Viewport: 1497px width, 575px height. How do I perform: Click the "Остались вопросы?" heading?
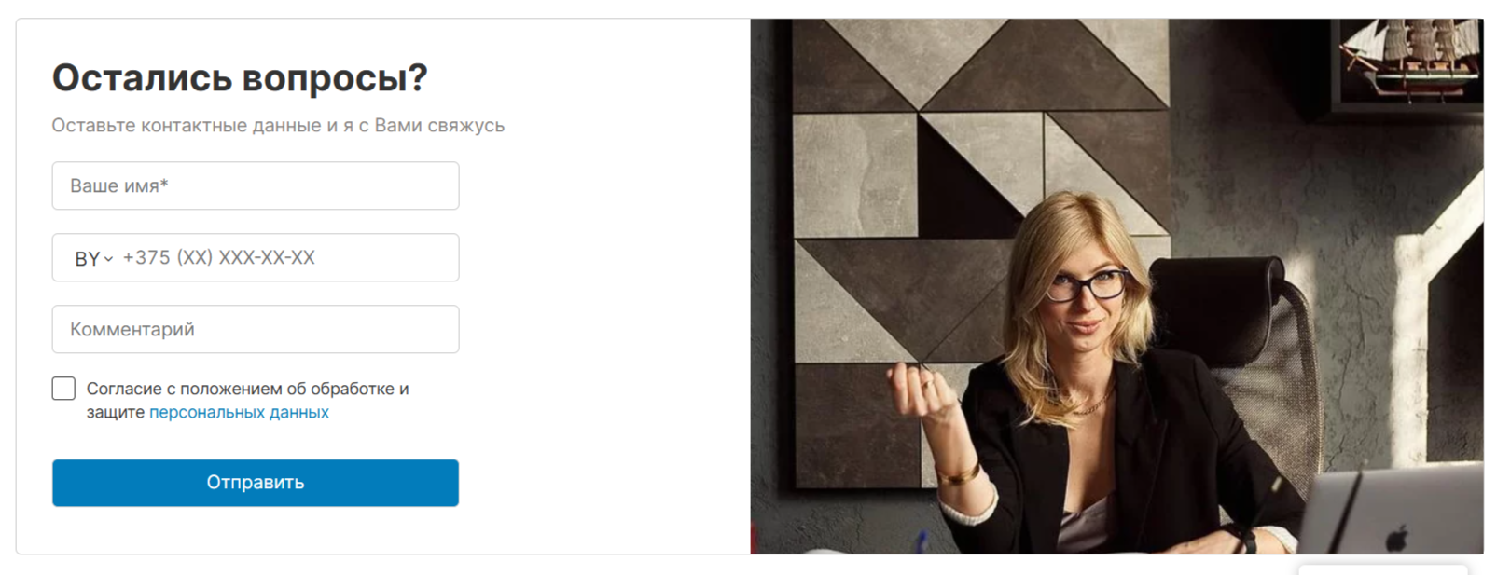pyautogui.click(x=240, y=77)
